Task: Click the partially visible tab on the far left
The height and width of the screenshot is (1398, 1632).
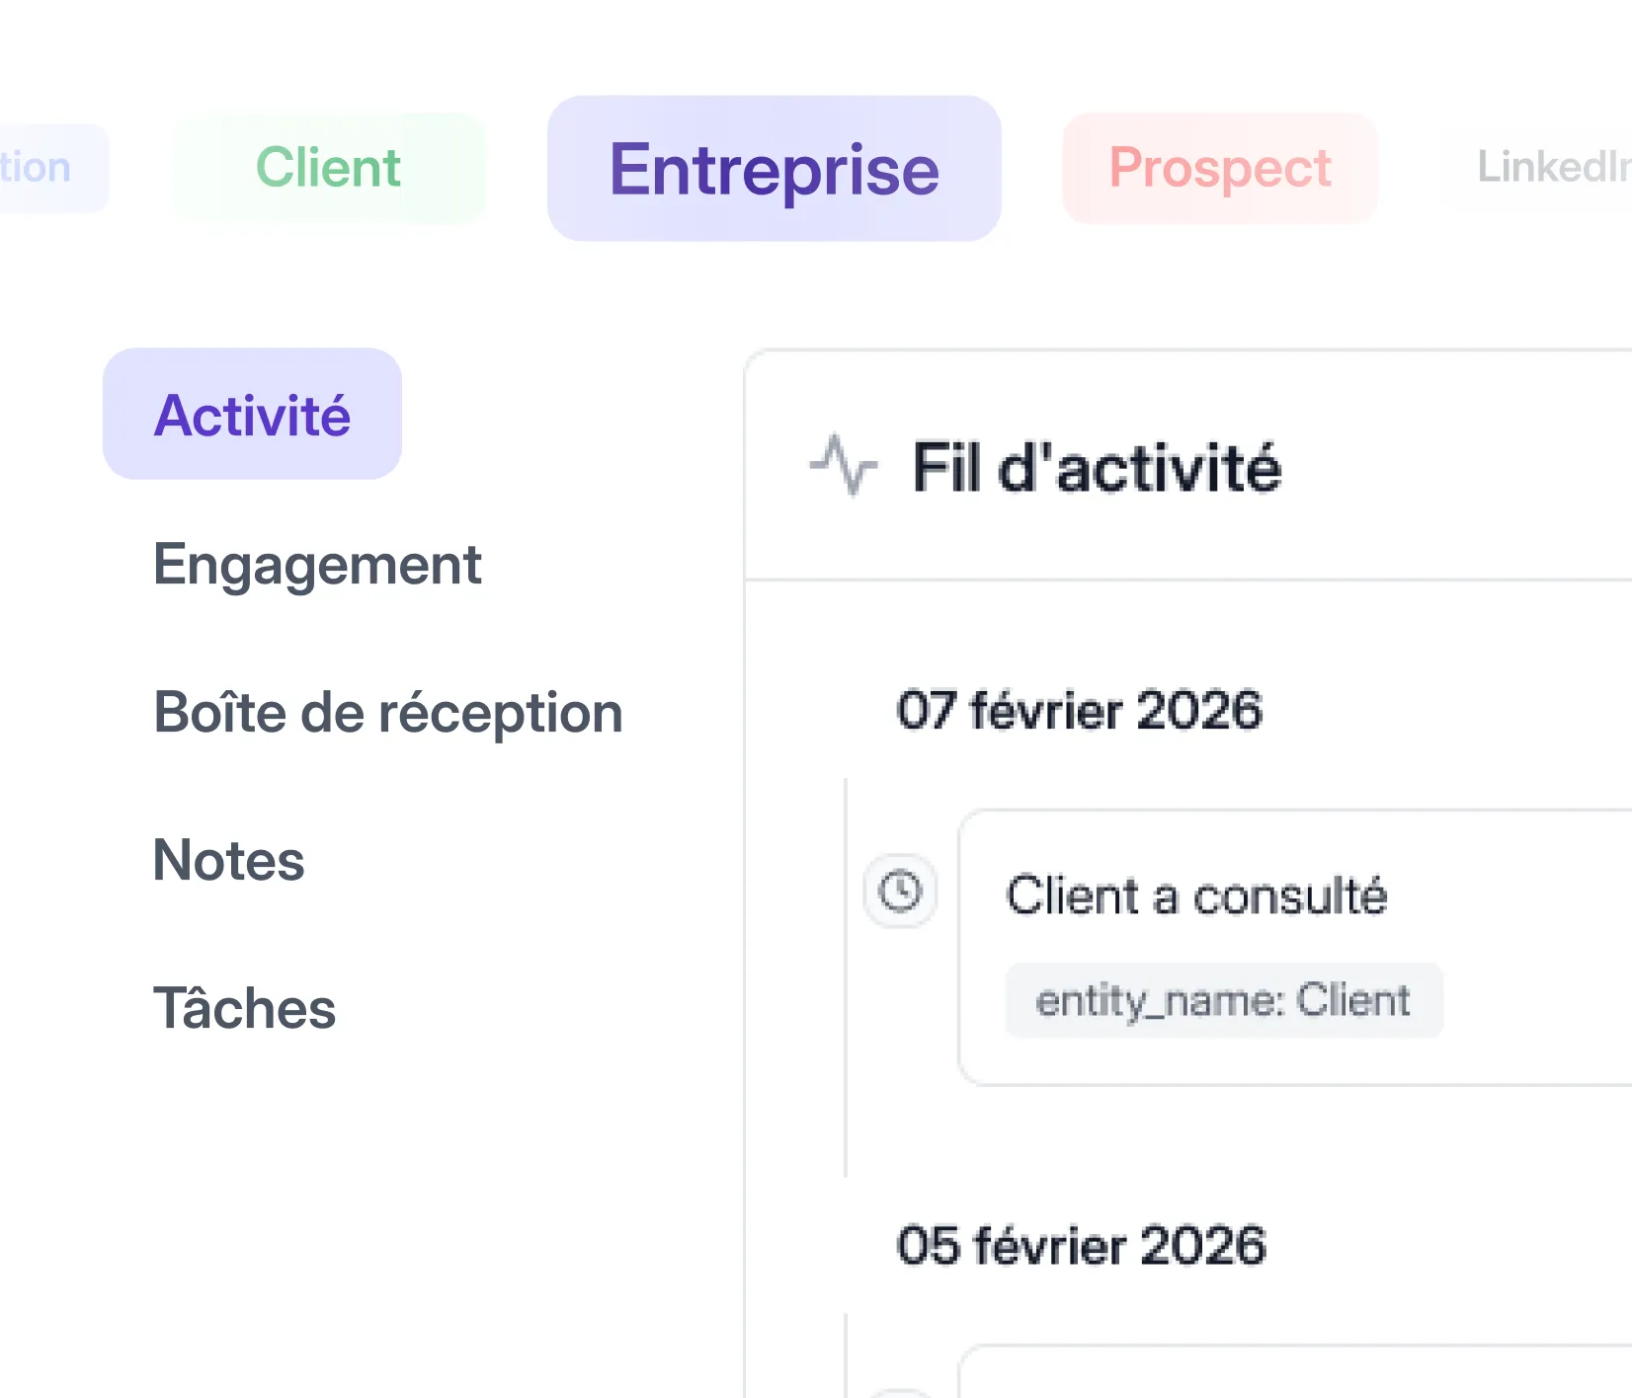Action: click(x=40, y=167)
